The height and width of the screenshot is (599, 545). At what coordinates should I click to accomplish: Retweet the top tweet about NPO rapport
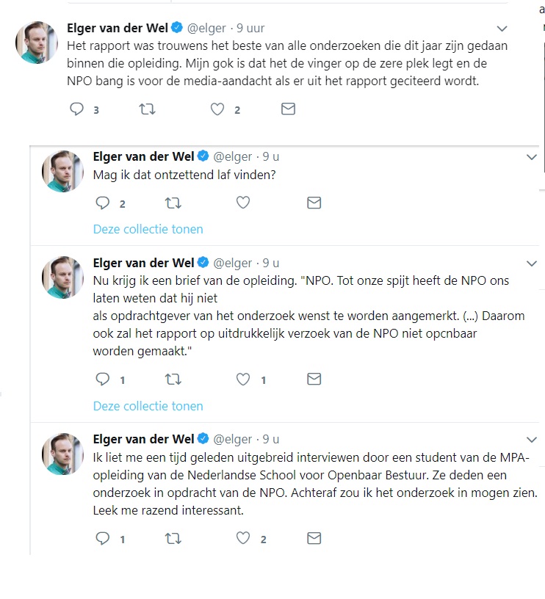point(147,109)
